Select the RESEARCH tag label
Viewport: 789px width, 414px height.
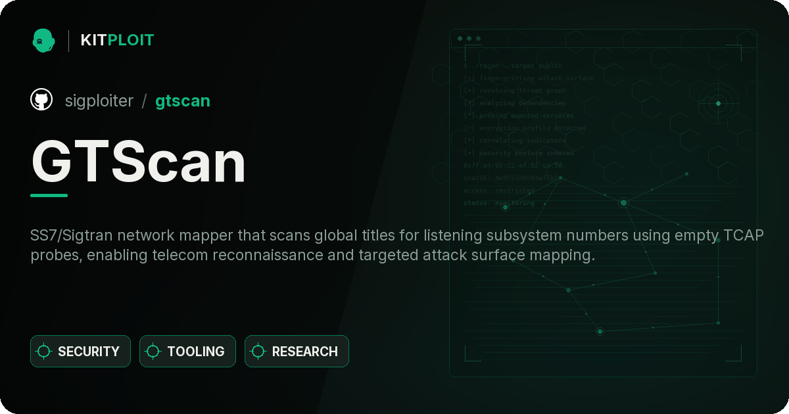(x=305, y=352)
